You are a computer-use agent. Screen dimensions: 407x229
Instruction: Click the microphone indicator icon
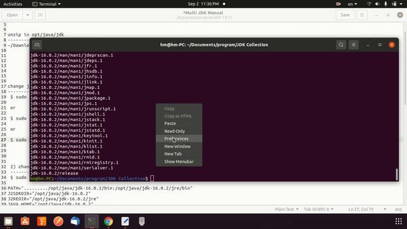point(386,4)
